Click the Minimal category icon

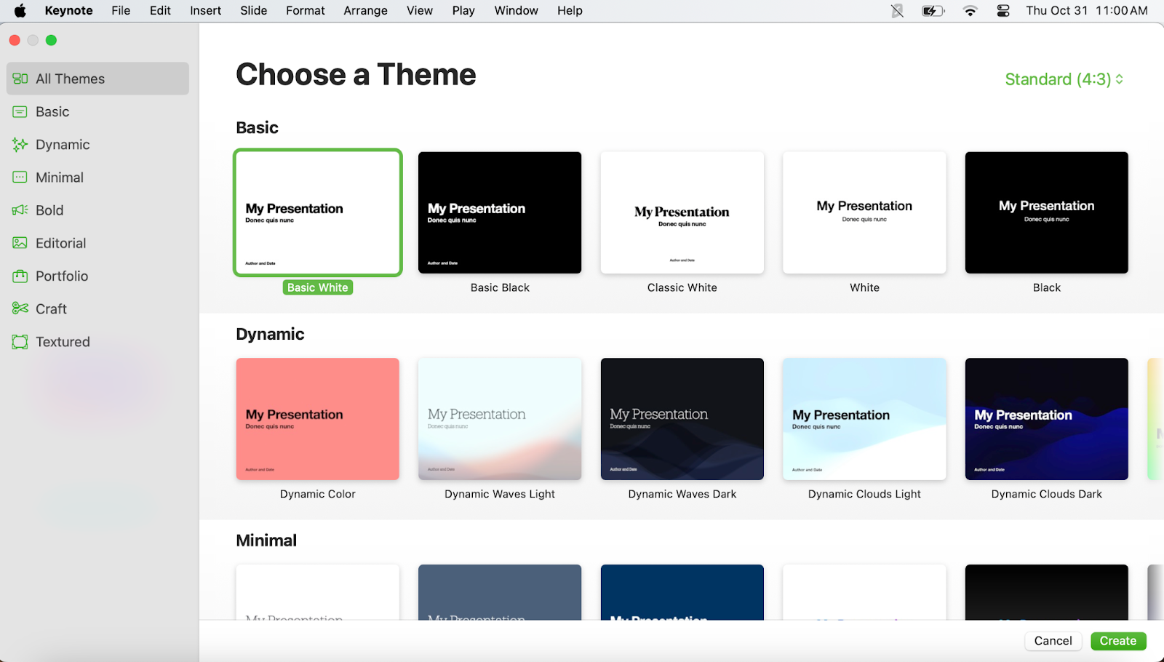pyautogui.click(x=20, y=178)
